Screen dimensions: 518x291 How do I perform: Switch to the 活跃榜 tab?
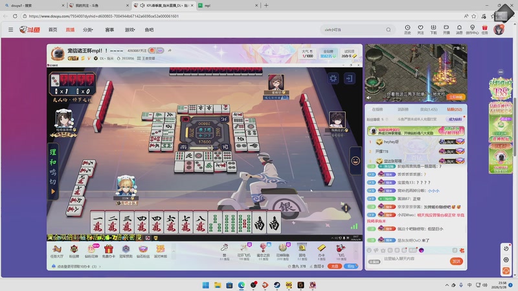coord(403,109)
